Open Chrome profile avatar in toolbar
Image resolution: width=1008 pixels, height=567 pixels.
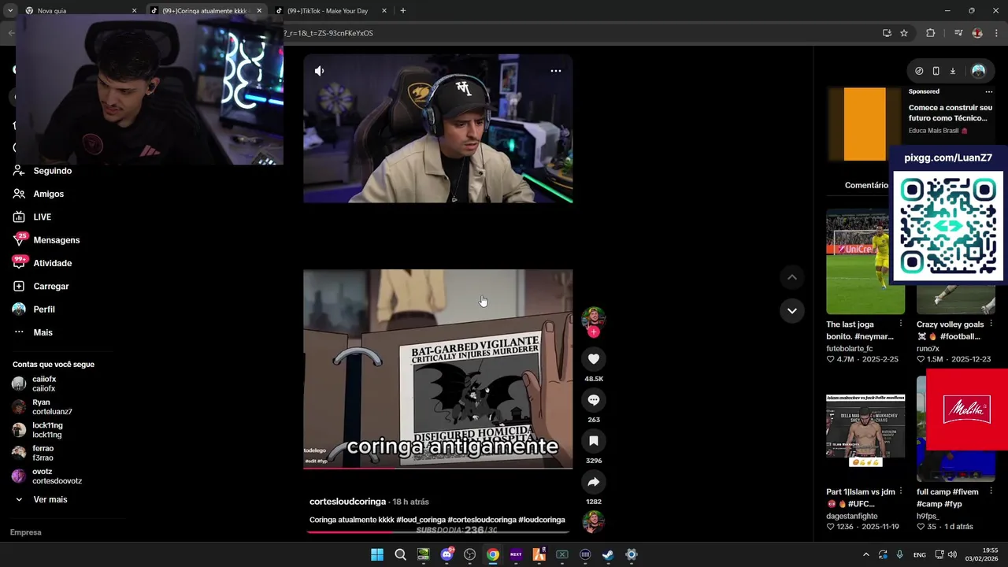coord(977,33)
